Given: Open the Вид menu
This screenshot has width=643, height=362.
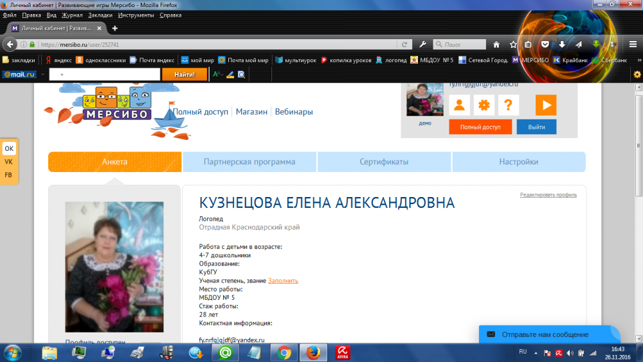Looking at the screenshot, I should pyautogui.click(x=51, y=15).
